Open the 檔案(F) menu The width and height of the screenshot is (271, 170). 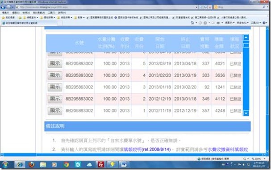[5, 12]
